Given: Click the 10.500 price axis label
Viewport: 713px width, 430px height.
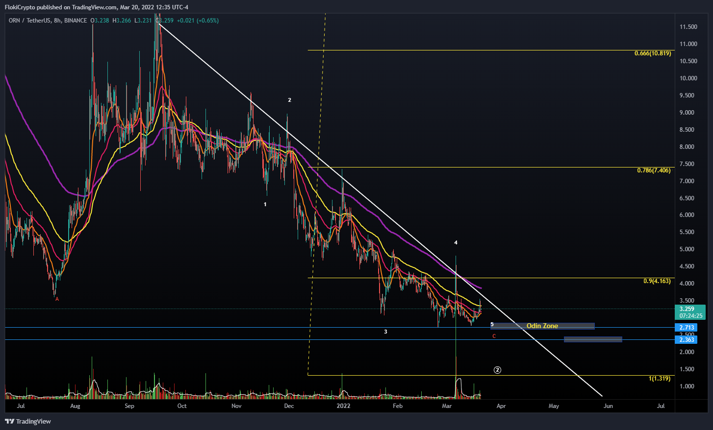Looking at the screenshot, I should 688,61.
